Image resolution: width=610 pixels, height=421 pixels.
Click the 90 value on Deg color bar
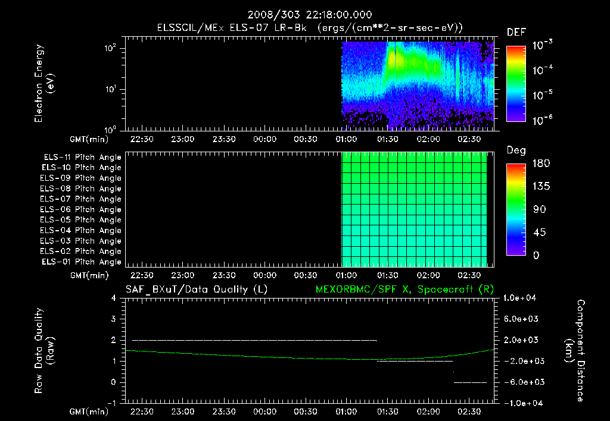point(540,210)
